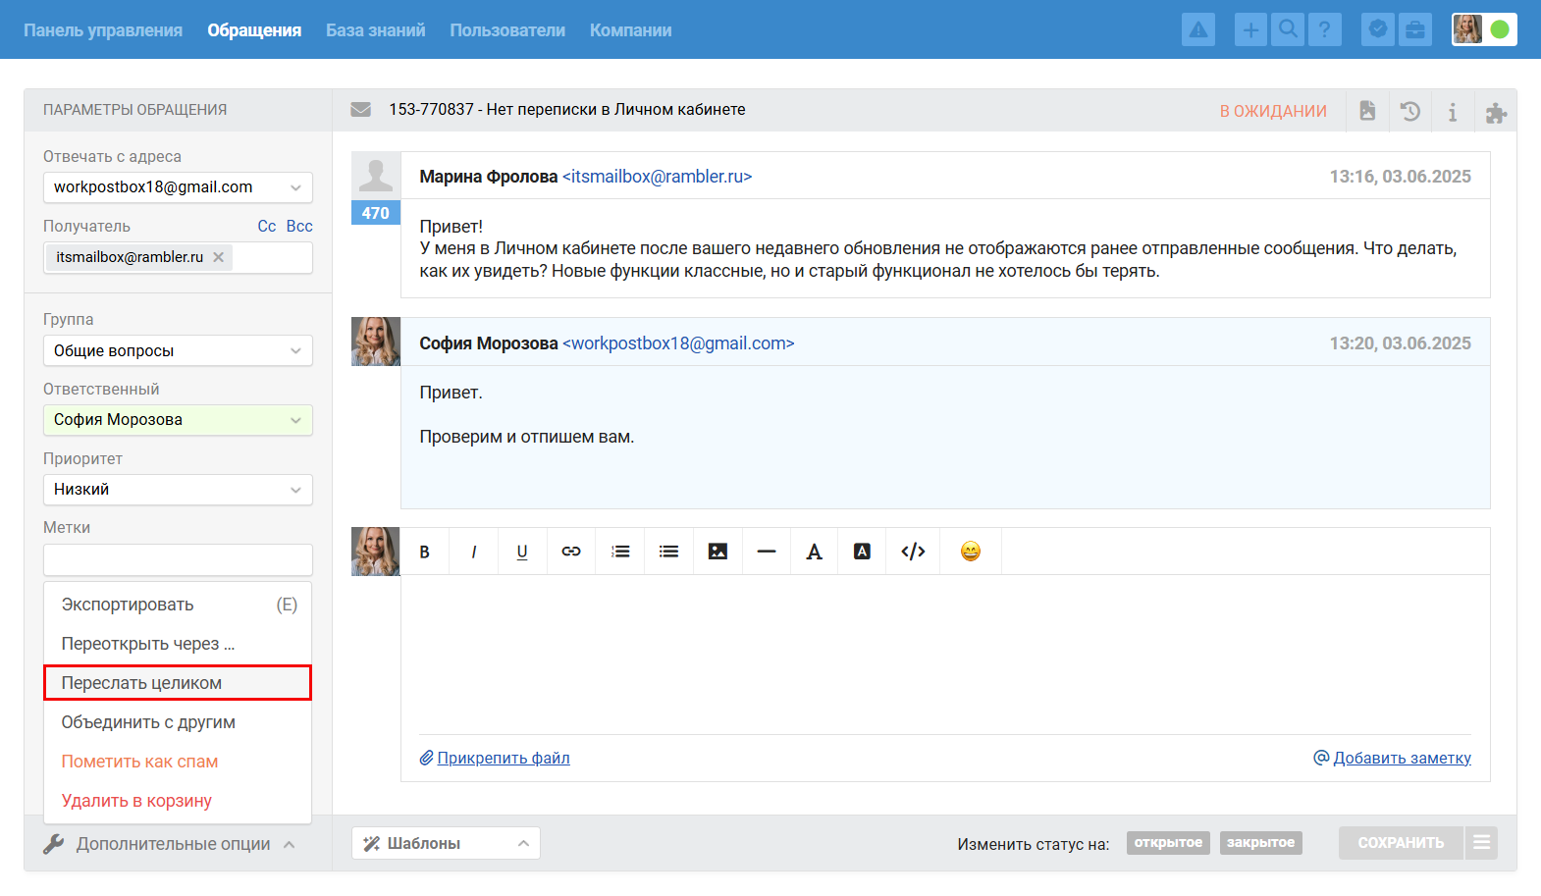This screenshot has height=896, width=1541.
Task: Expand the 'Низкий' priority dropdown
Action: click(x=178, y=490)
